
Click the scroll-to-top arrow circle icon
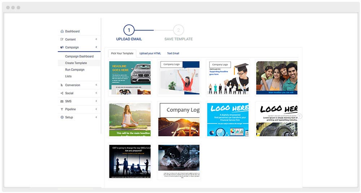(300, 116)
